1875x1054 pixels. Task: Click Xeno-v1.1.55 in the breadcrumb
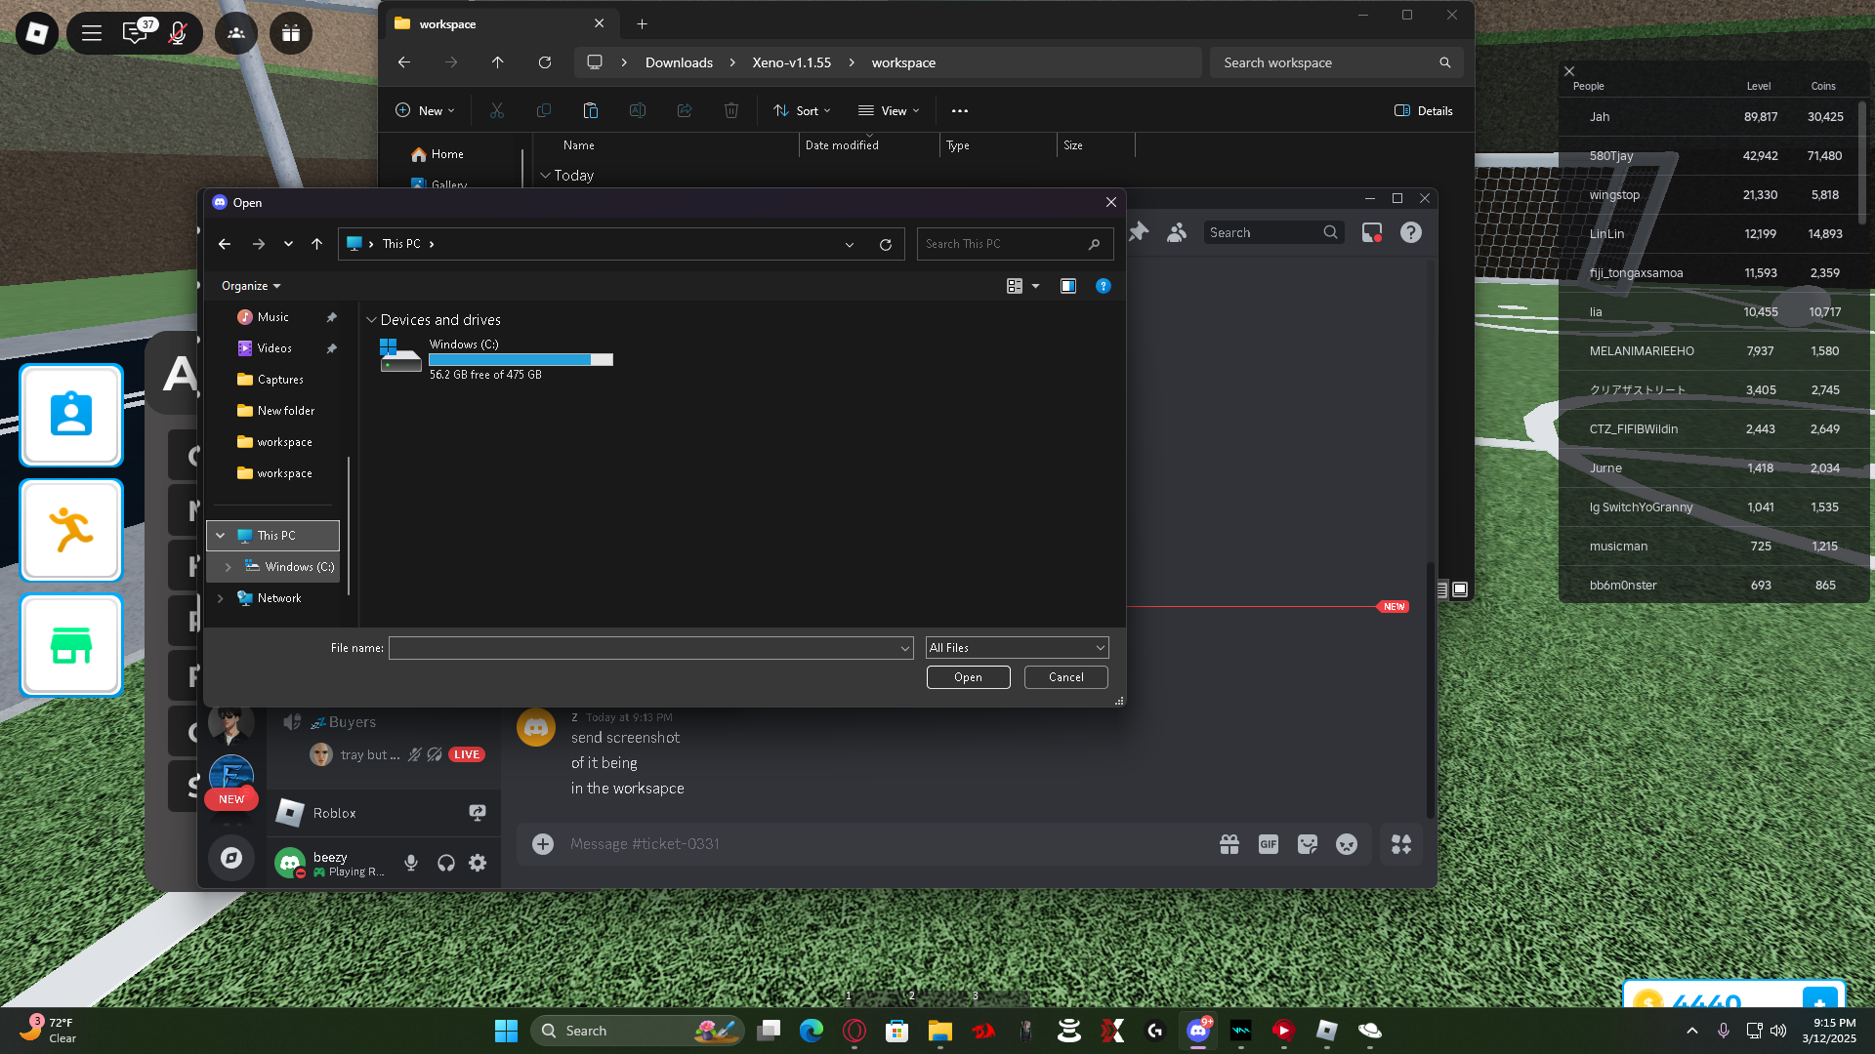pyautogui.click(x=791, y=62)
